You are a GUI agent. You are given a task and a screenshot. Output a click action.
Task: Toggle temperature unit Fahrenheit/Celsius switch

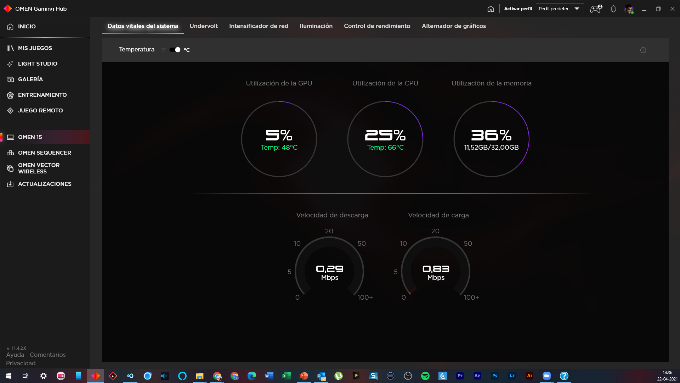175,50
